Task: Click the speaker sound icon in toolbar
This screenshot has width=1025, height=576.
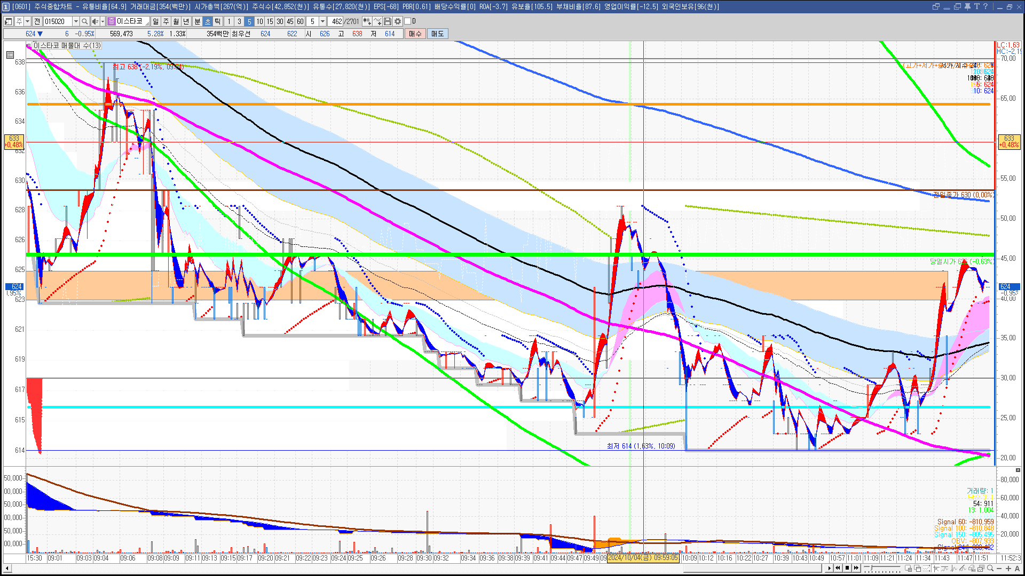Action: pos(94,21)
